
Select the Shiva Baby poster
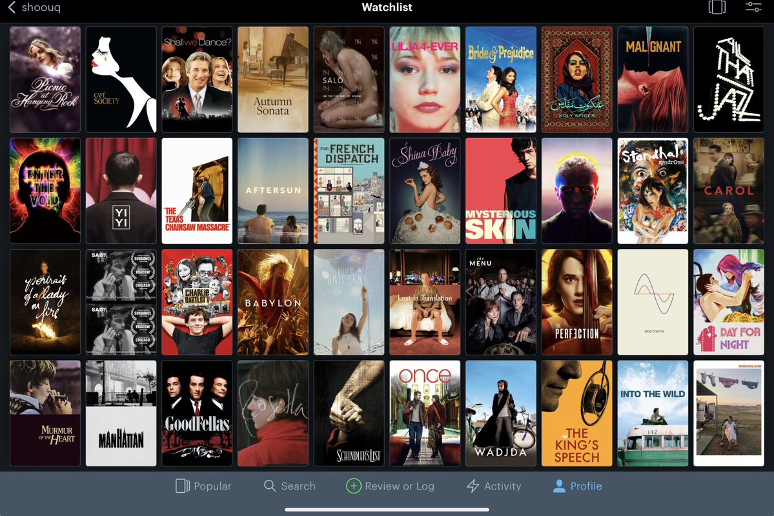(425, 191)
